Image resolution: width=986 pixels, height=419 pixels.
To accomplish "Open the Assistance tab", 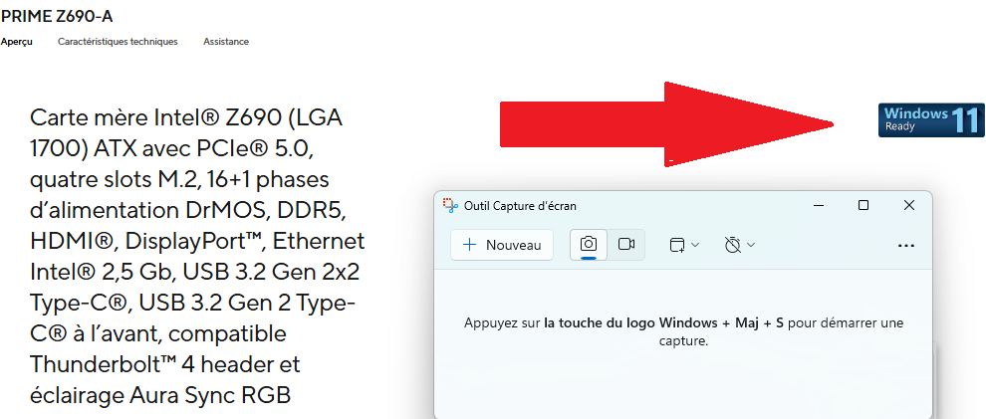I will (226, 42).
